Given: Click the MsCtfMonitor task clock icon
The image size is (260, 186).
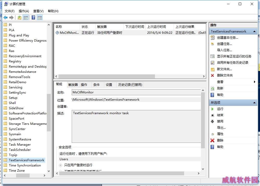Looking at the screenshot, I should 57,33.
